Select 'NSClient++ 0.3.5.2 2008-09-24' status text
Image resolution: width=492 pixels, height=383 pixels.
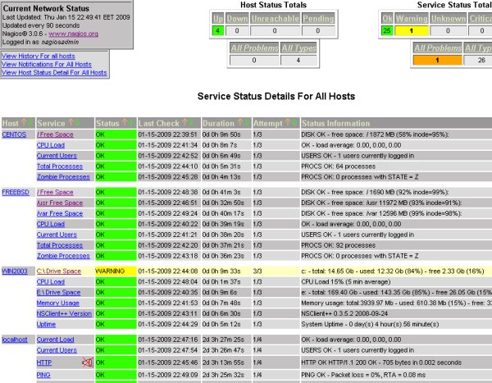point(344,313)
